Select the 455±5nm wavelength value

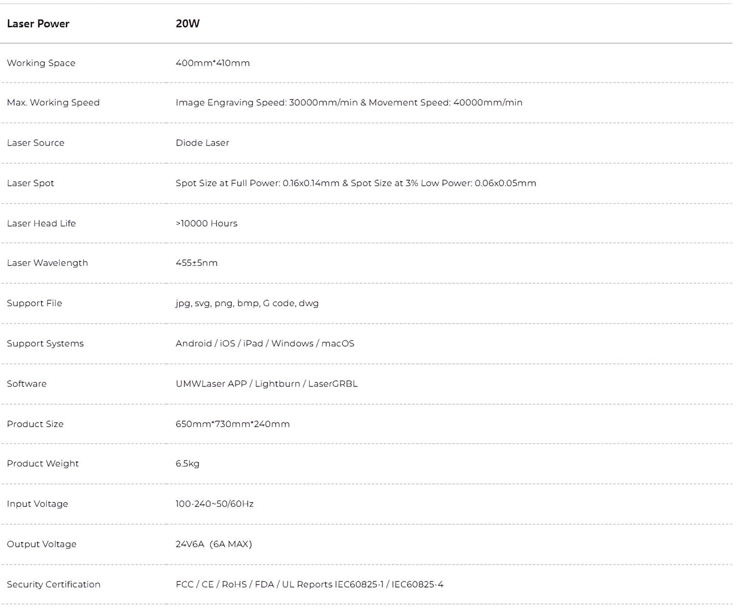tap(197, 263)
